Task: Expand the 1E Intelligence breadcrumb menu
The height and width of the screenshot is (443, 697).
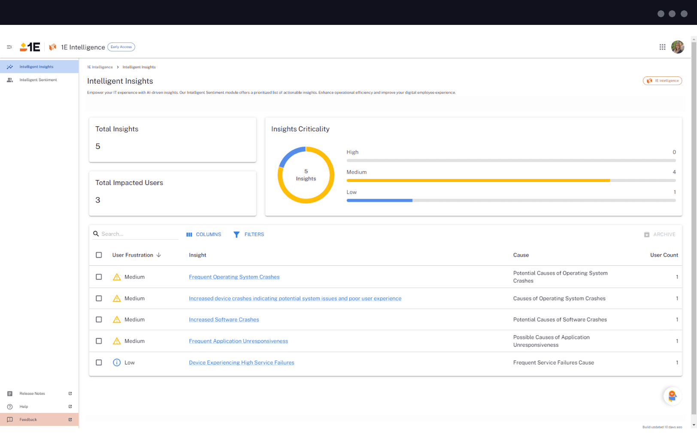Action: point(100,67)
